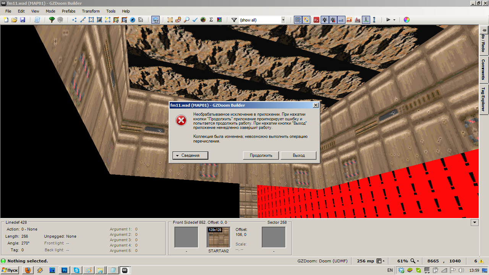
Task: Open the View menu
Action: pos(35,11)
